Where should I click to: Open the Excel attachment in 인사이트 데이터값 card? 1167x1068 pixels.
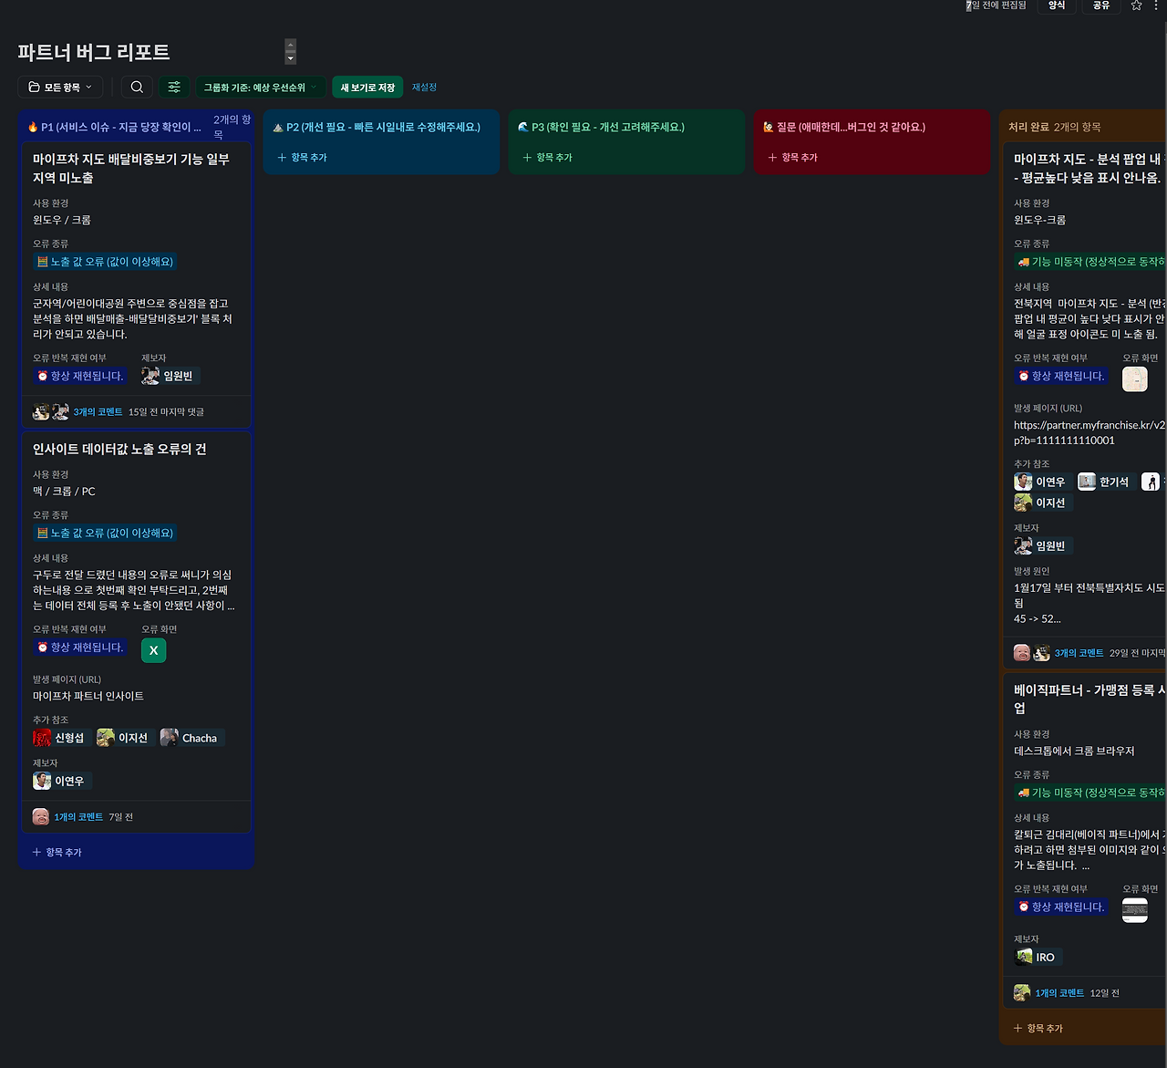[x=154, y=650]
